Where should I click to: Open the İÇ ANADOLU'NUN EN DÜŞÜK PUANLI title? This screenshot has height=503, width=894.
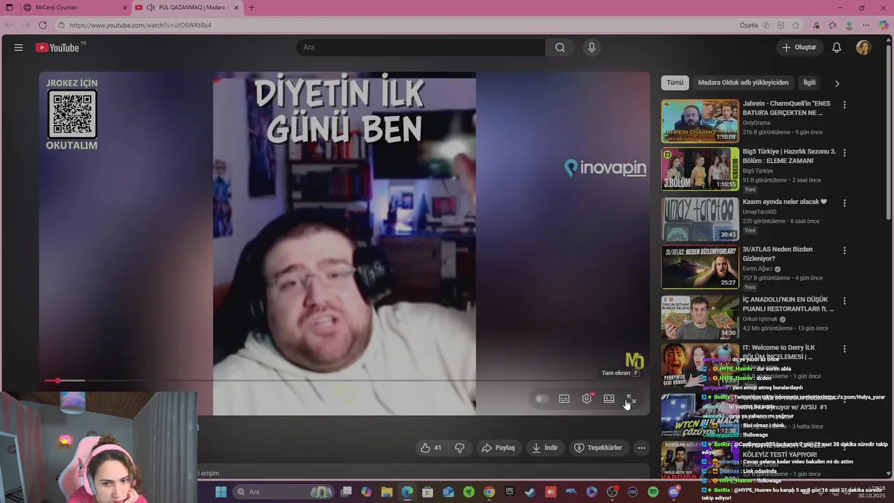pyautogui.click(x=789, y=304)
